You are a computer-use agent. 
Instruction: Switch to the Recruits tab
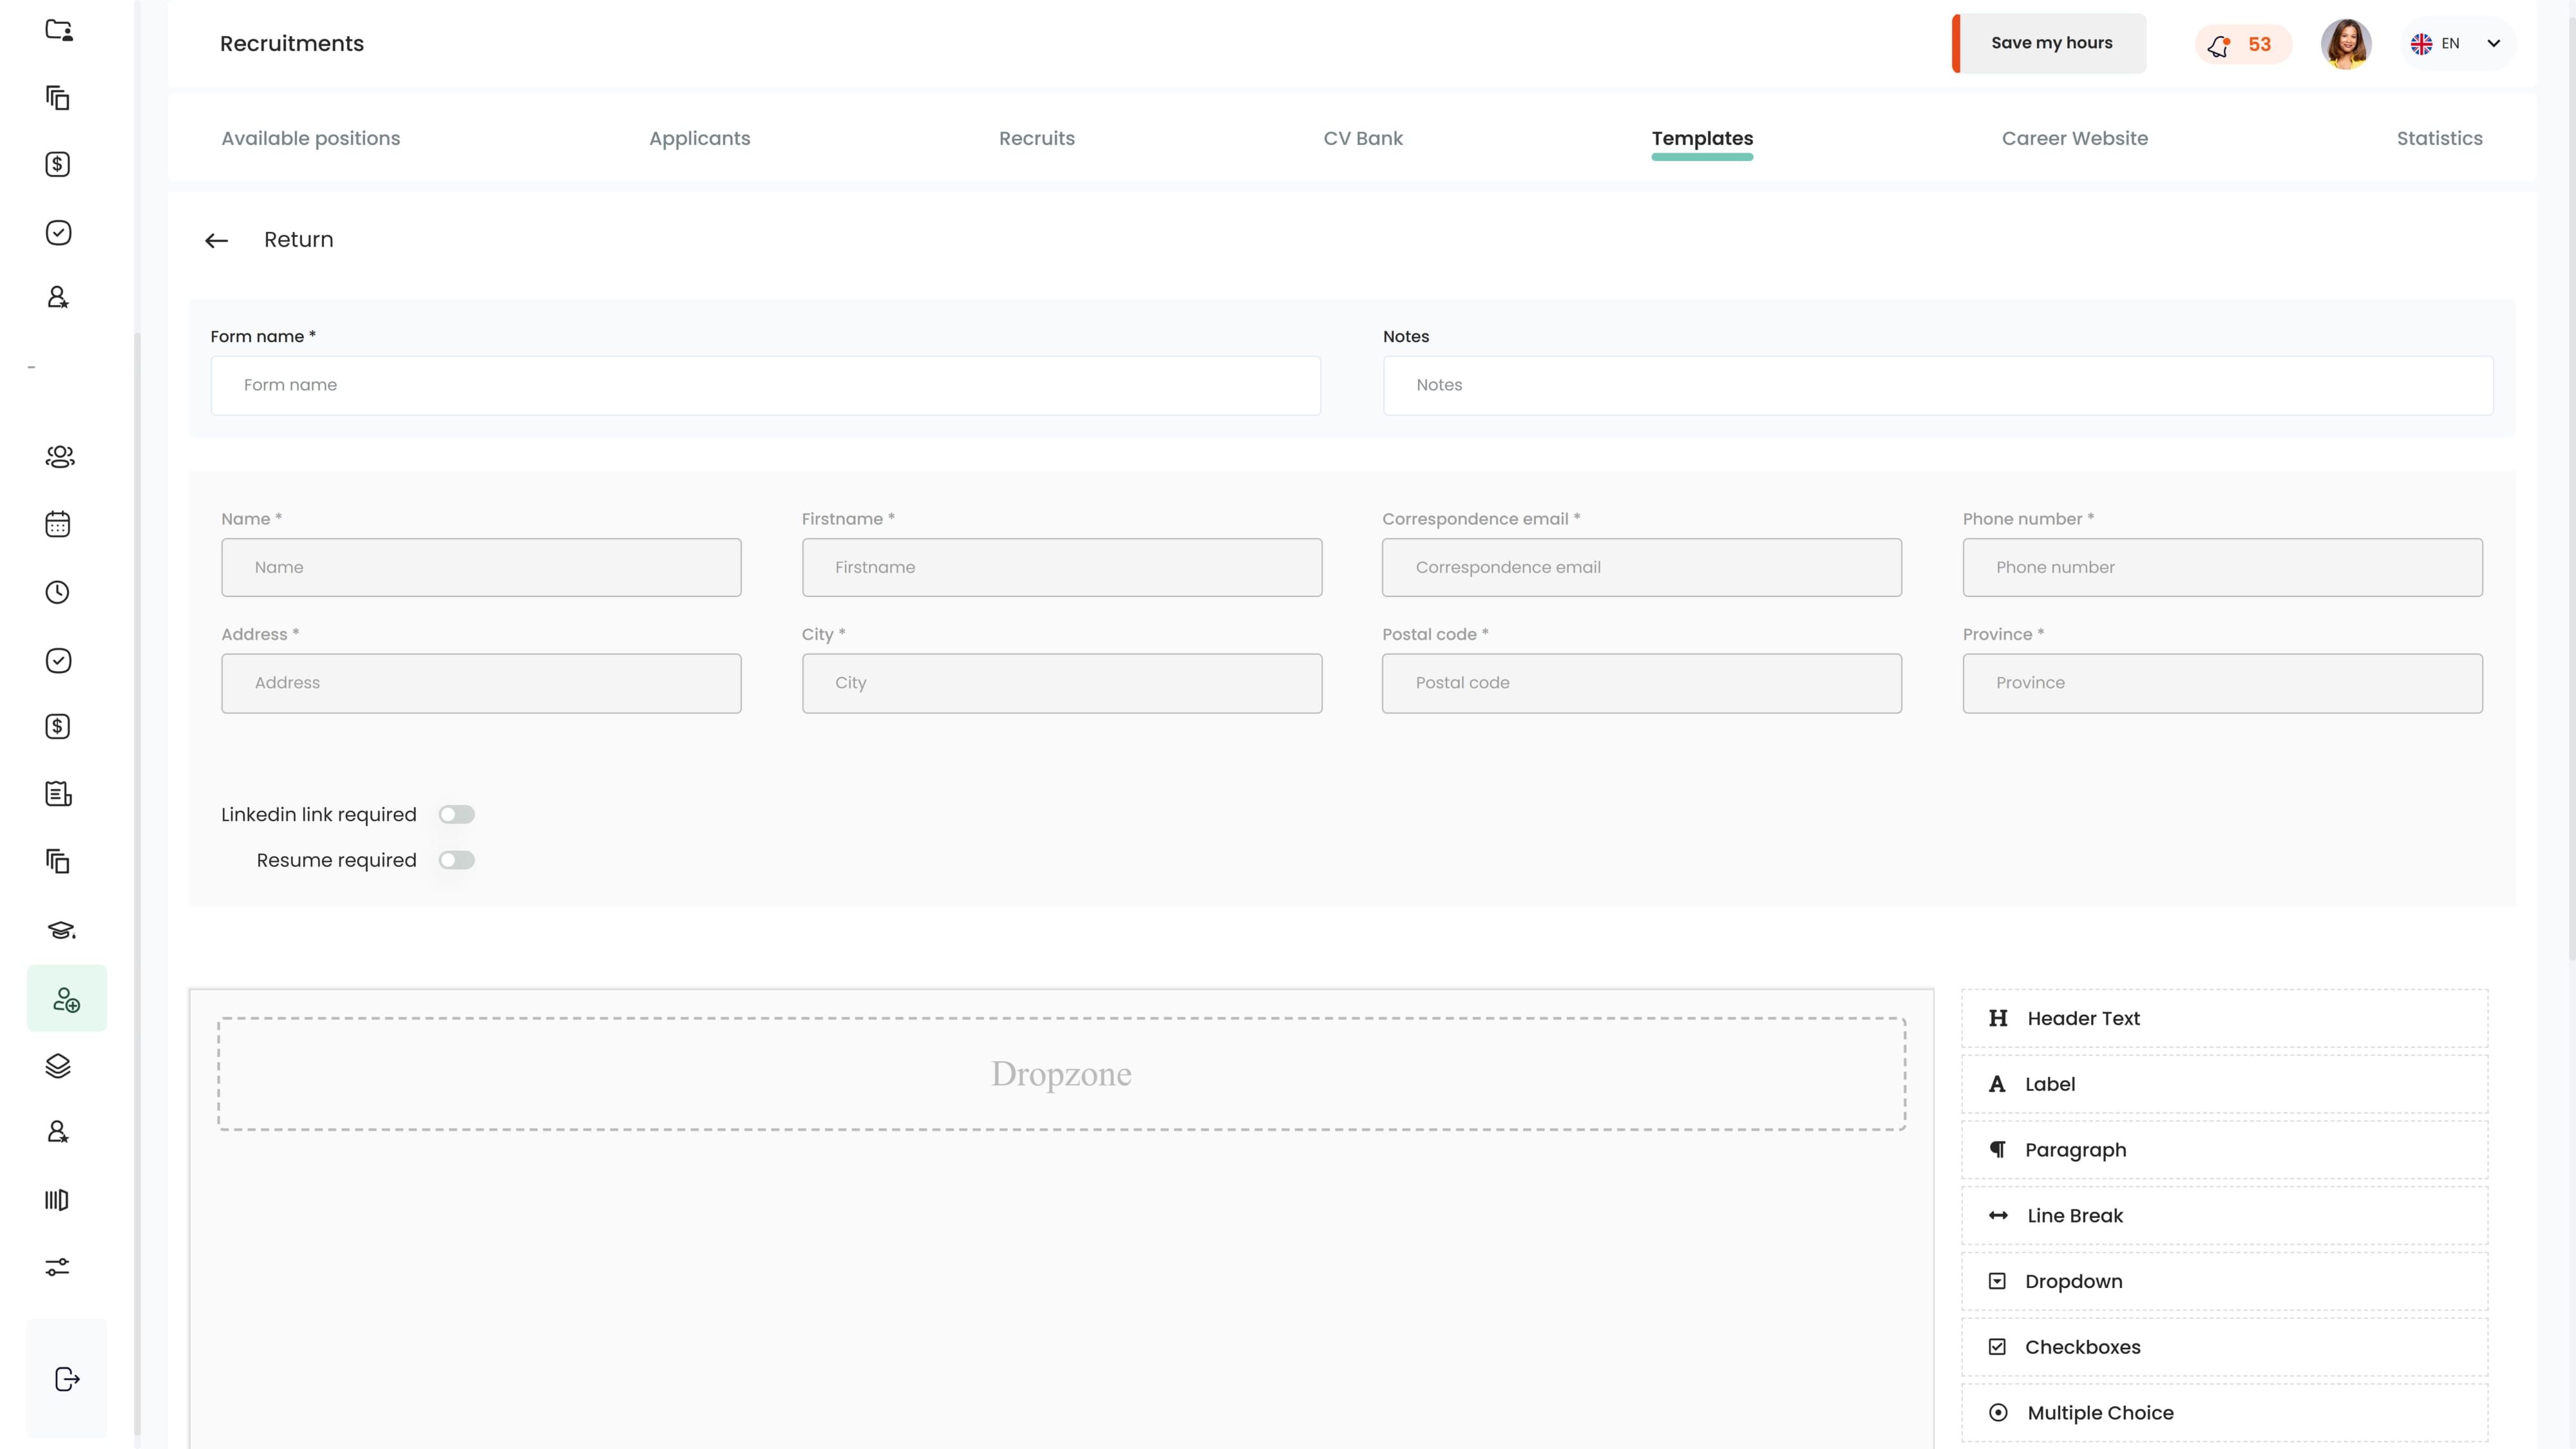click(1036, 138)
